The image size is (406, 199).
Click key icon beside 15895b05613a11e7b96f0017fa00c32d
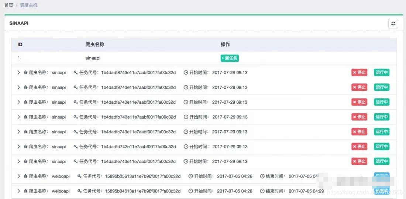tap(79, 176)
